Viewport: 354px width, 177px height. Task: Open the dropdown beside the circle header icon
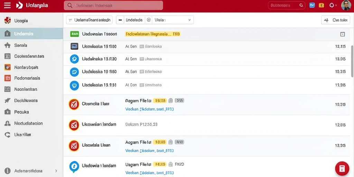[337, 6]
